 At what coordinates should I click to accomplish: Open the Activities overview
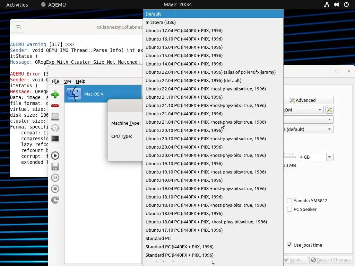pyautogui.click(x=17, y=5)
